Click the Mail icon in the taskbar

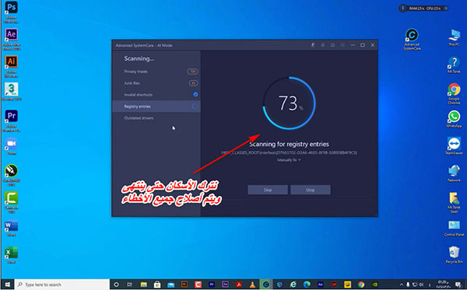(x=171, y=285)
